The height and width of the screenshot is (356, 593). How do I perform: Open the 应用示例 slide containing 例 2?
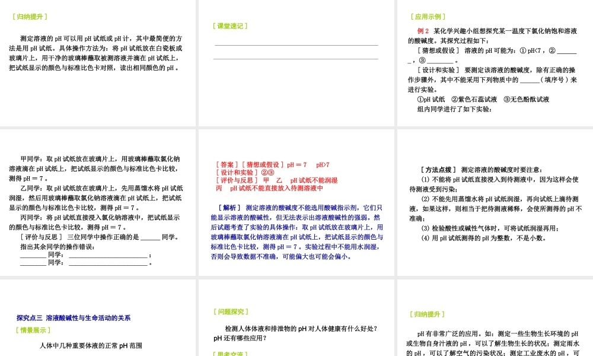coord(495,63)
